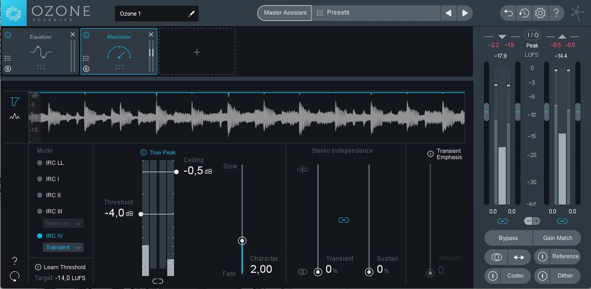
Task: Click the sum to mono overlapping circles icon
Action: 496,257
